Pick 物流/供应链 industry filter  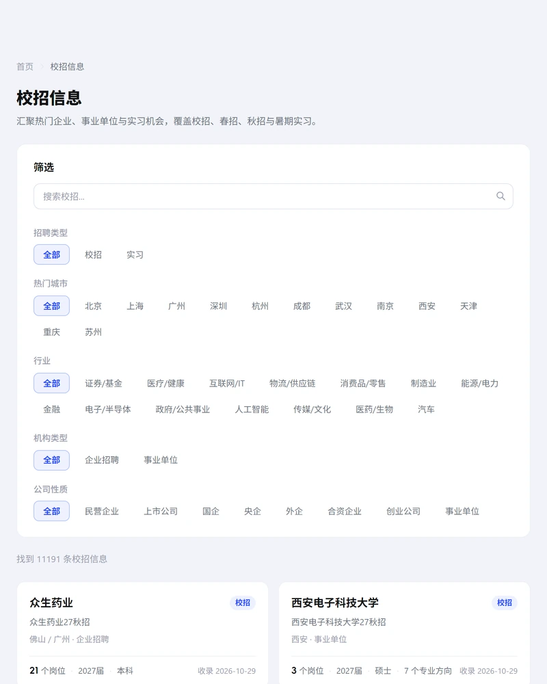[292, 384]
